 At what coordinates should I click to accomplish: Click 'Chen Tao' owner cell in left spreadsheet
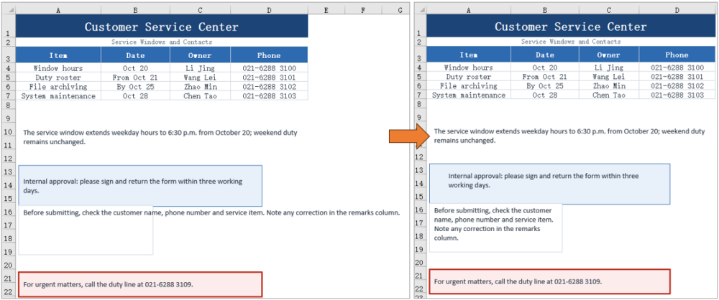coord(200,95)
